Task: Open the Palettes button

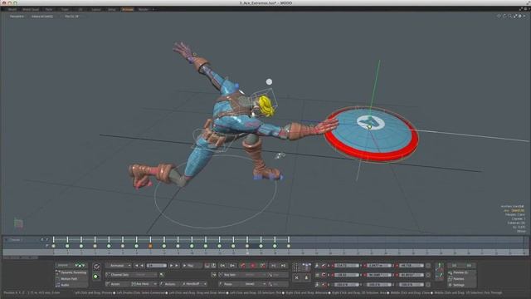Action: tap(461, 279)
